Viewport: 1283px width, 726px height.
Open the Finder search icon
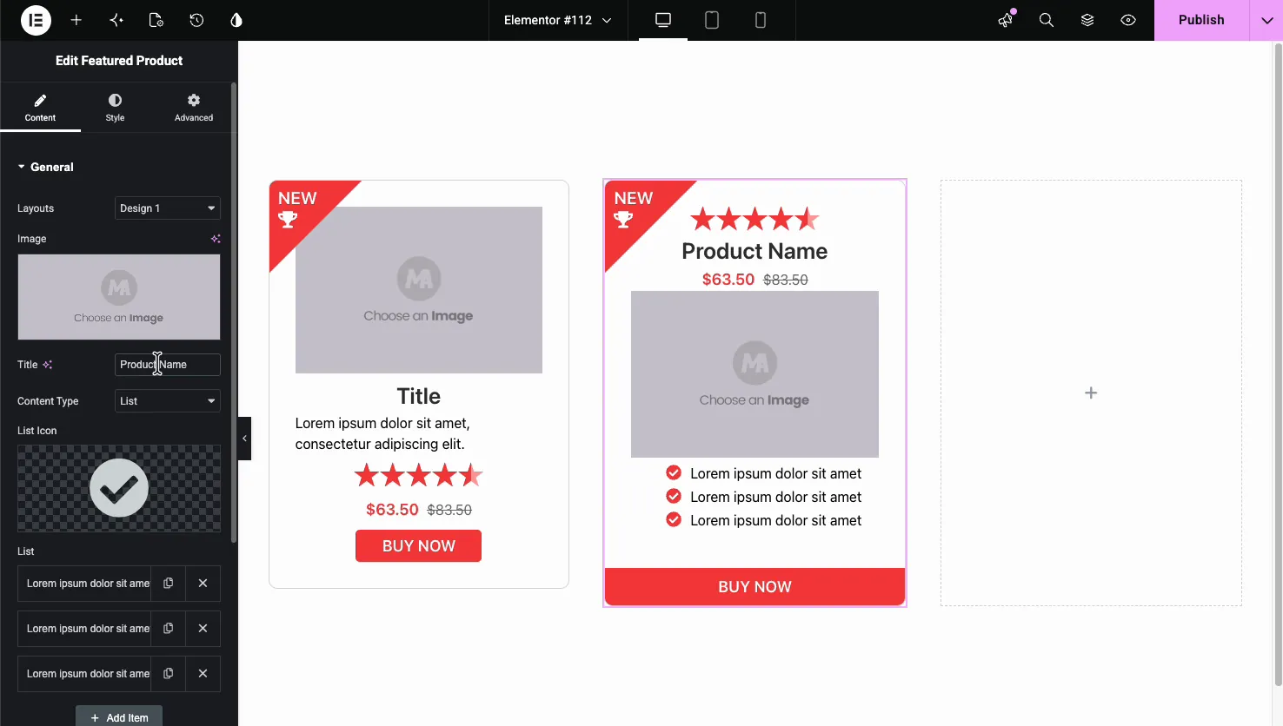[x=1047, y=20]
